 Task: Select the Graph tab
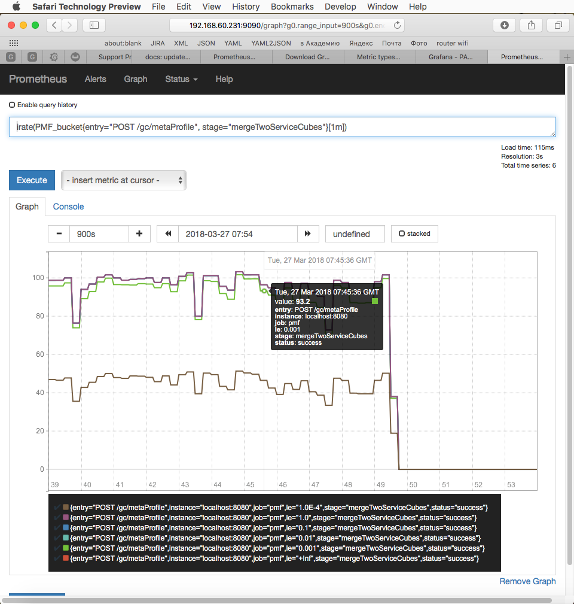[x=27, y=207]
